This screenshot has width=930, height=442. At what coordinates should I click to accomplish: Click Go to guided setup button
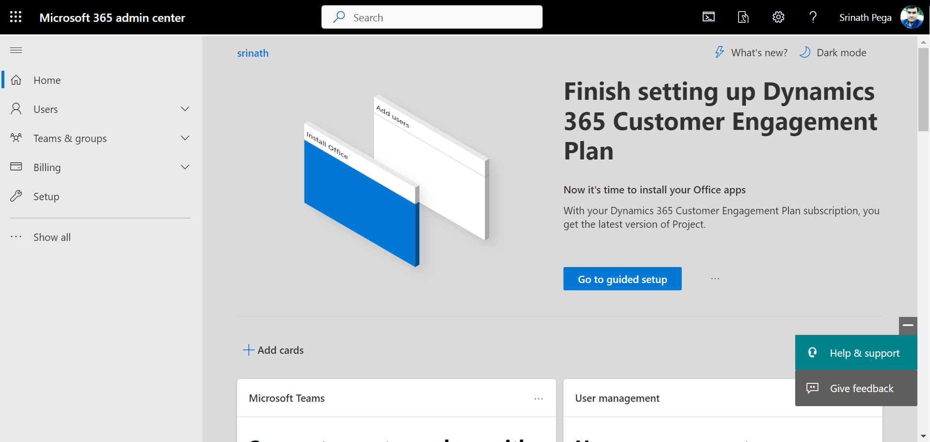622,279
